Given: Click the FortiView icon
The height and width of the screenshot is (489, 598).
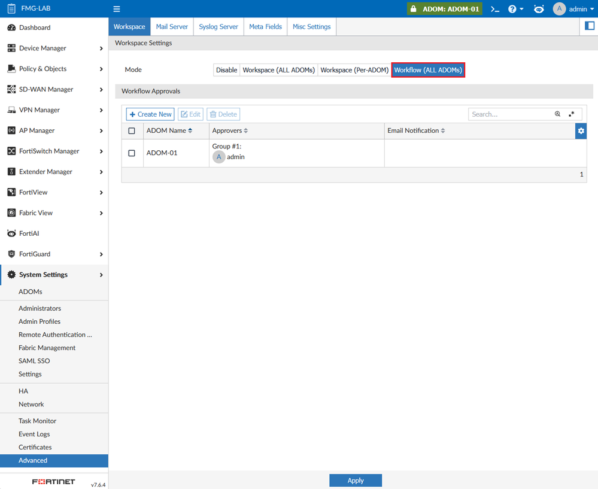Looking at the screenshot, I should pyautogui.click(x=11, y=192).
